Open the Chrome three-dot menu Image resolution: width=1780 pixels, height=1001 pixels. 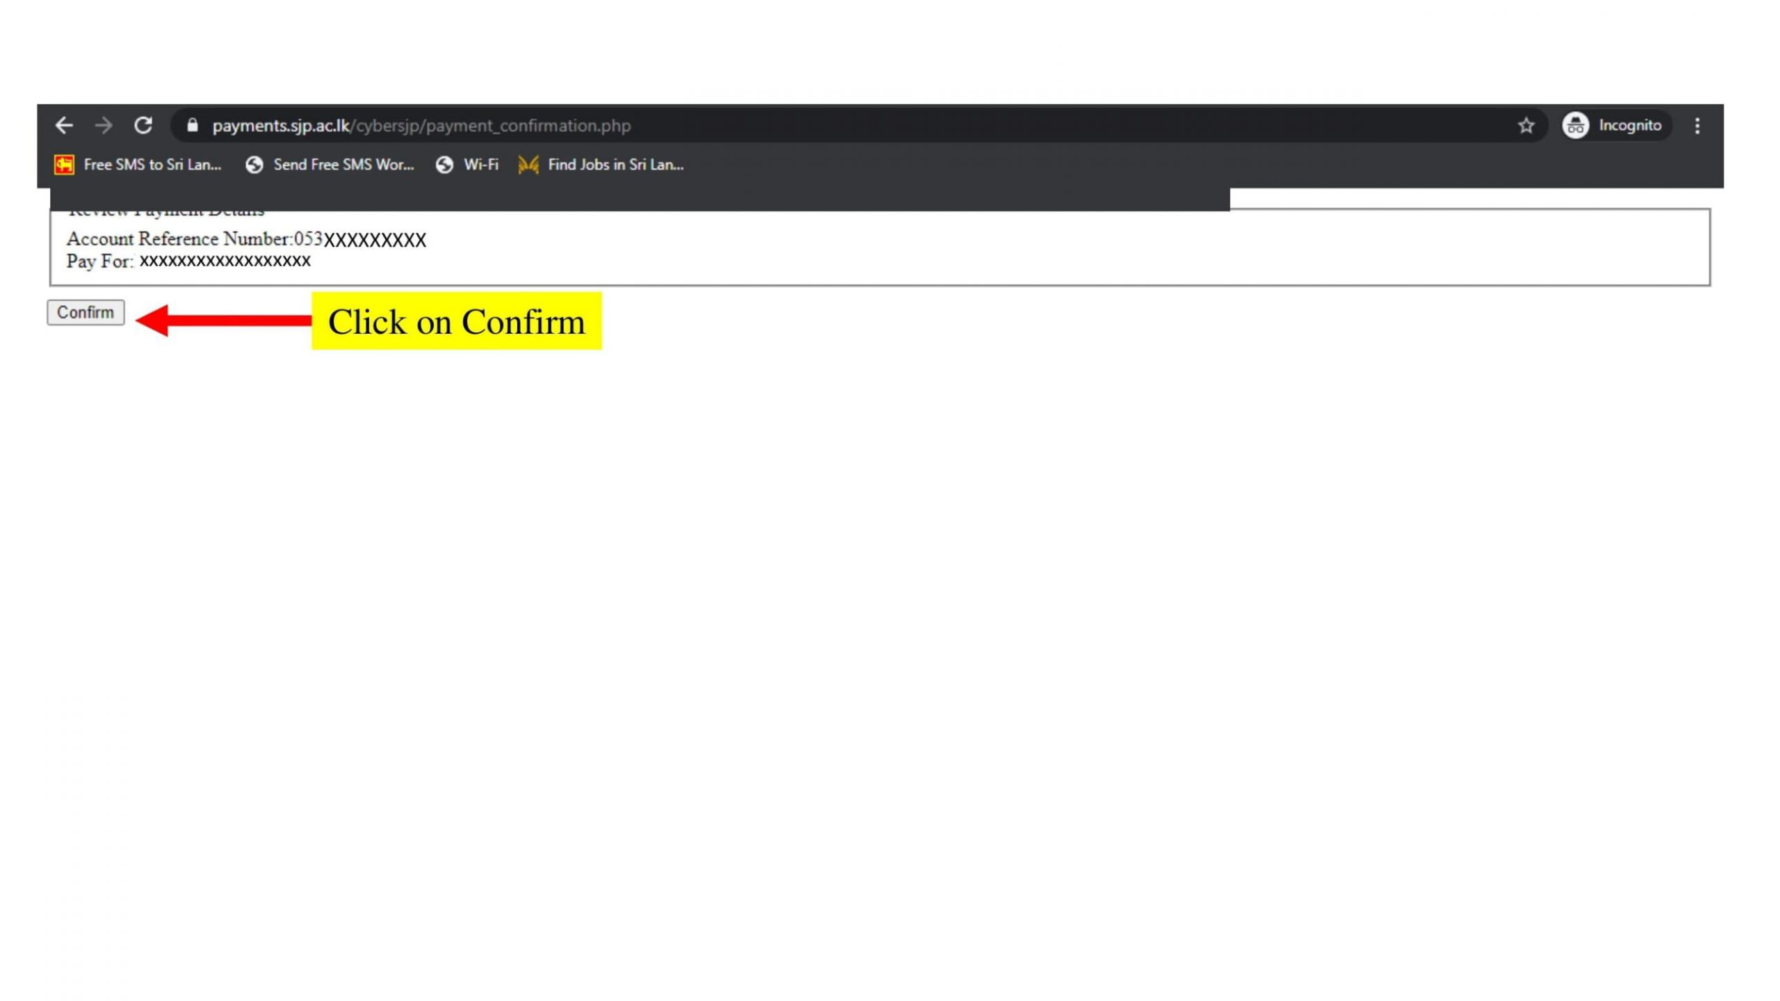pyautogui.click(x=1697, y=126)
